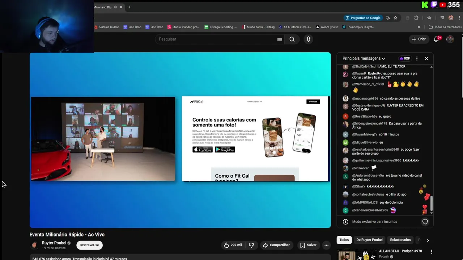The height and width of the screenshot is (260, 463).
Task: Show more filter chips with right chevron
Action: (x=428, y=240)
